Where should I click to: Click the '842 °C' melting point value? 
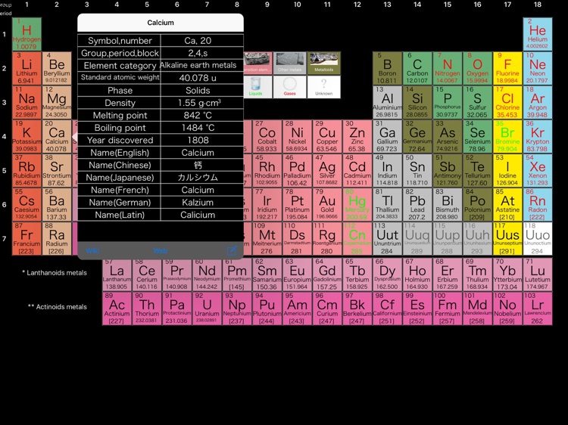pyautogui.click(x=198, y=116)
